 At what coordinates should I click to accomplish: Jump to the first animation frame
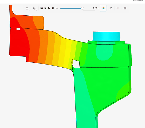point(42,8)
